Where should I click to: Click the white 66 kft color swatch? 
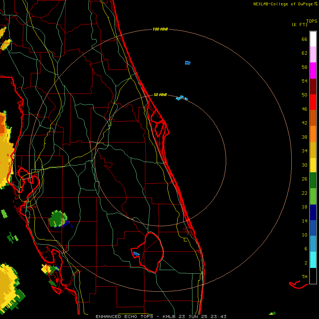click(x=313, y=39)
